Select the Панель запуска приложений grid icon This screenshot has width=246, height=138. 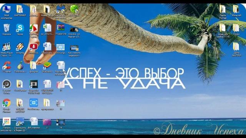[7, 122]
